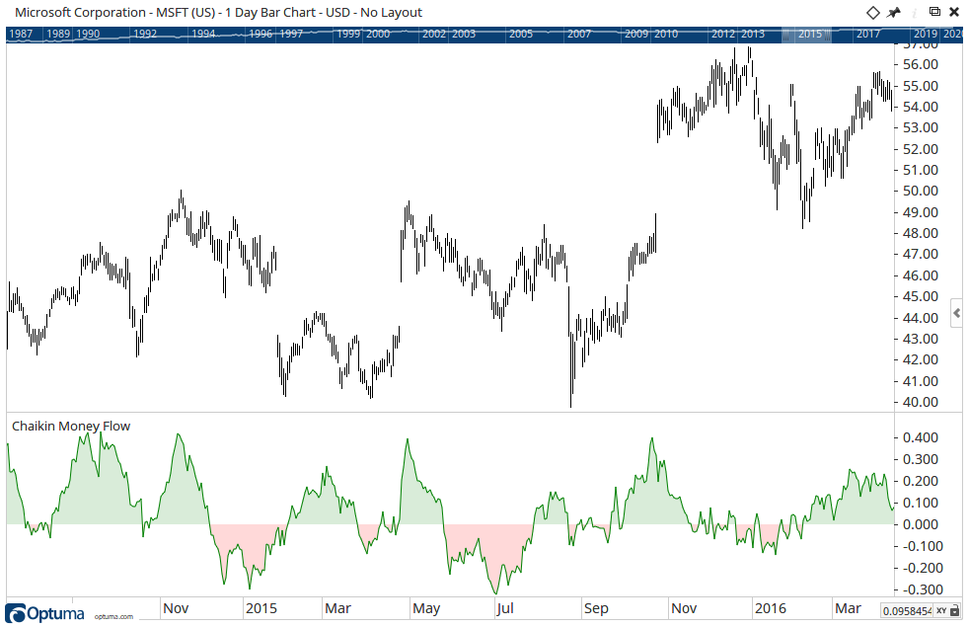969x627 pixels.
Task: Jump to 2013 in the overview timeline
Action: point(753,34)
